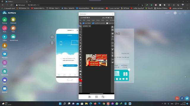Select the Rectangle Select tool
Image resolution: width=190 pixels, height=106 pixels.
80,29
